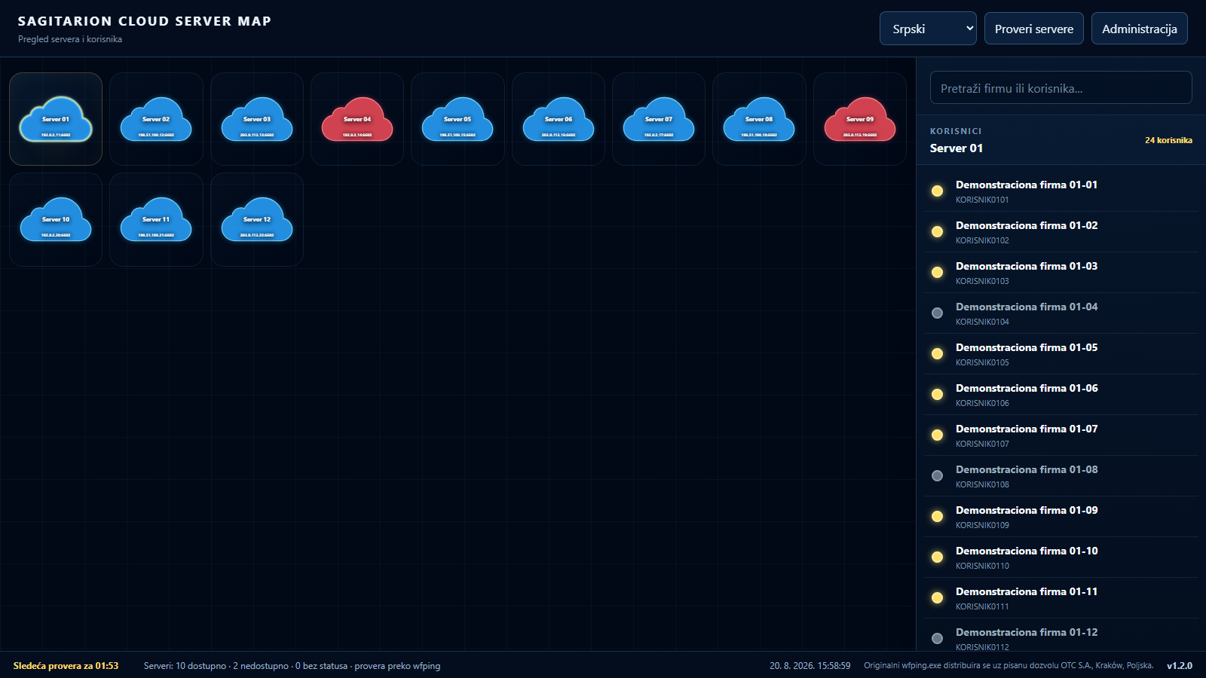Select the Server 02 cloud icon
The height and width of the screenshot is (678, 1206).
click(156, 119)
